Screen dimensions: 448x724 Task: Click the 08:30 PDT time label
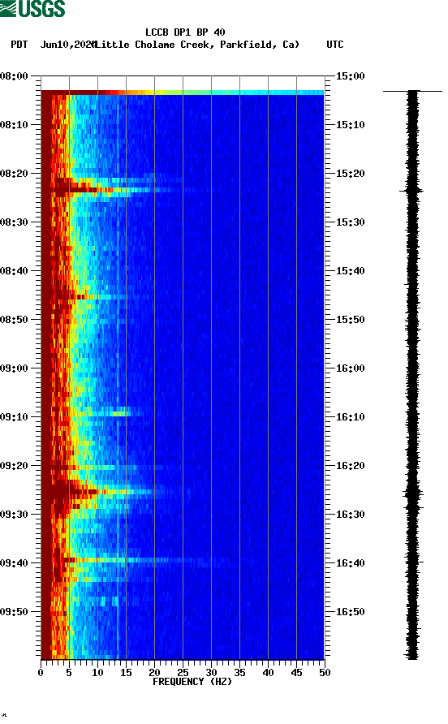(x=14, y=222)
